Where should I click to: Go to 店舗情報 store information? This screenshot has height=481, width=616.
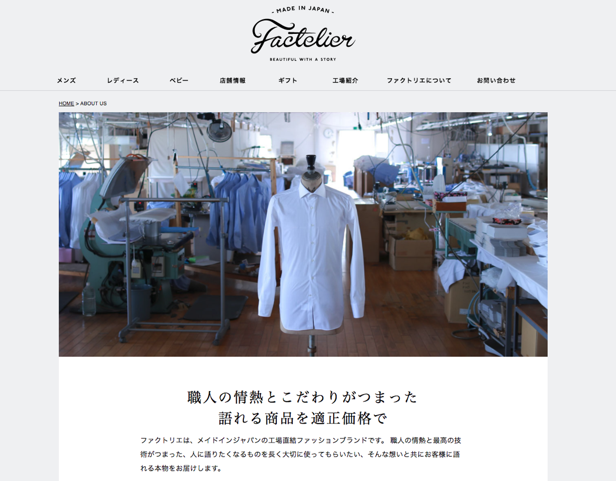coord(233,80)
